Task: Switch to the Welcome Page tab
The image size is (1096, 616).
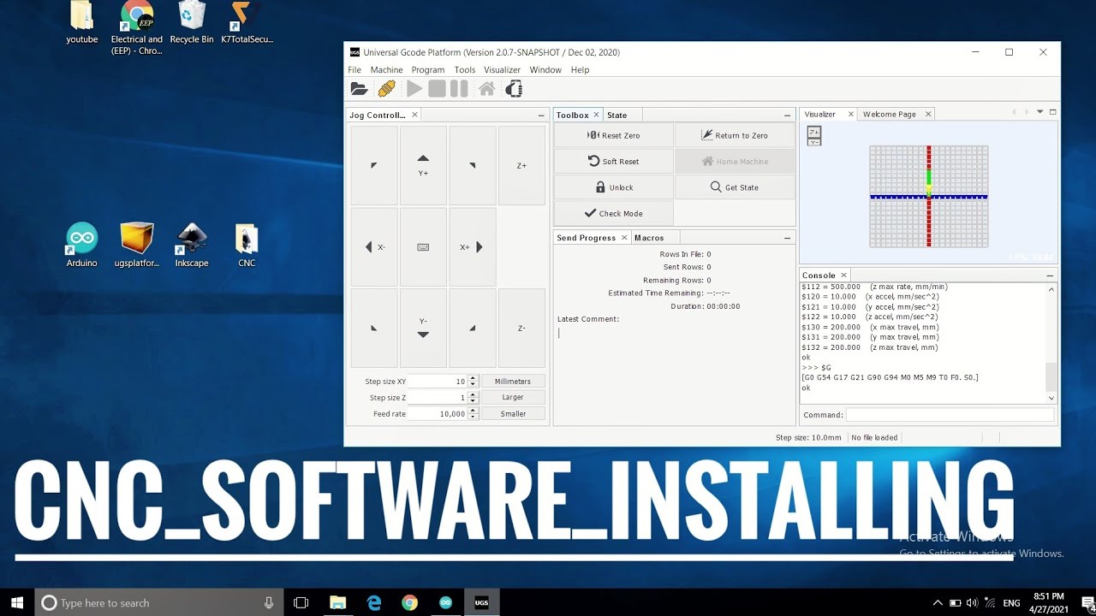Action: tap(889, 114)
